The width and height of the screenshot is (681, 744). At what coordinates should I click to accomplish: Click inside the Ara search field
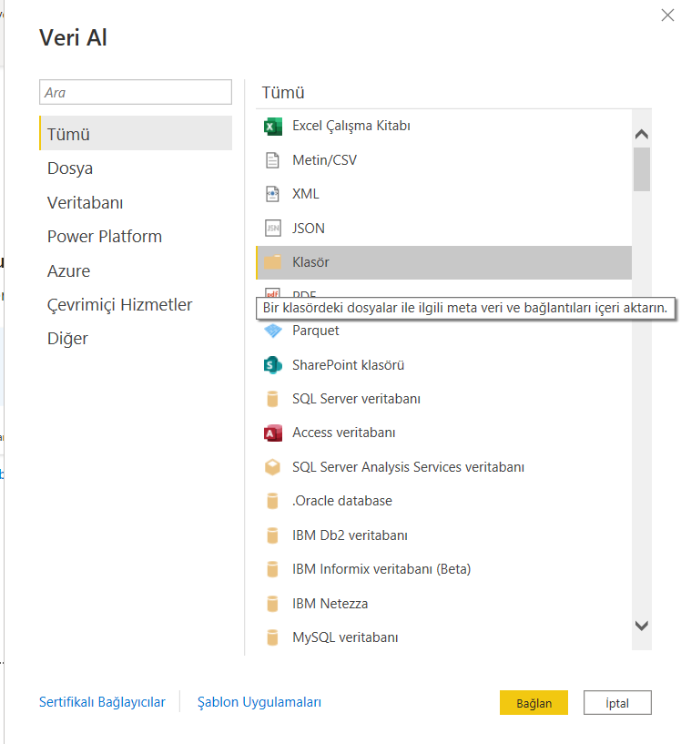click(x=135, y=92)
